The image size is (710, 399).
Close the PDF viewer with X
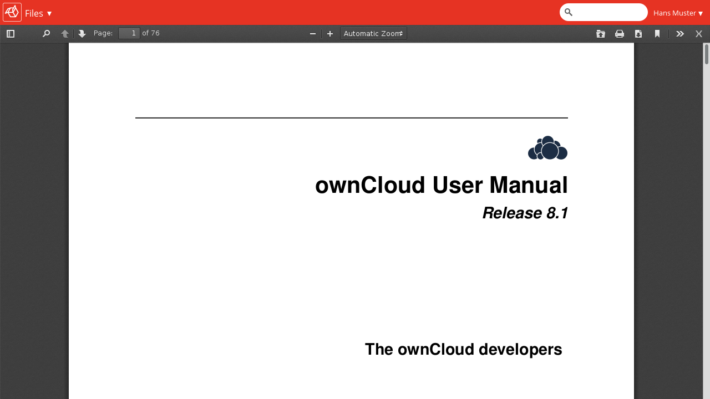tap(699, 34)
